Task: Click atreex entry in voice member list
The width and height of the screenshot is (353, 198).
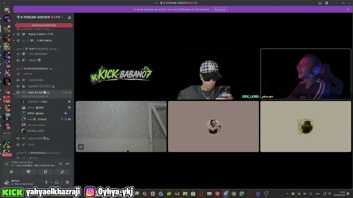Action: (x=46, y=108)
